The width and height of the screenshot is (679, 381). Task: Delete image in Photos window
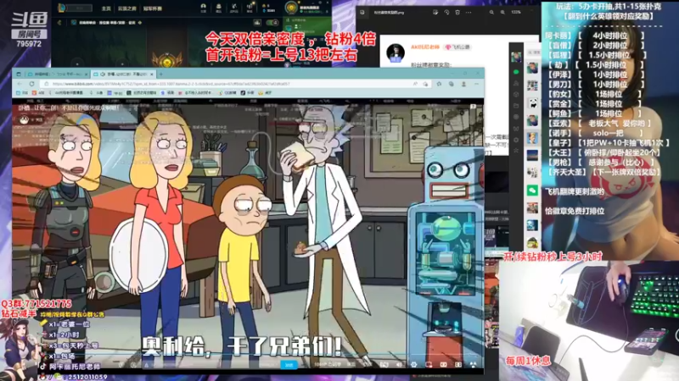pyautogui.click(x=457, y=13)
